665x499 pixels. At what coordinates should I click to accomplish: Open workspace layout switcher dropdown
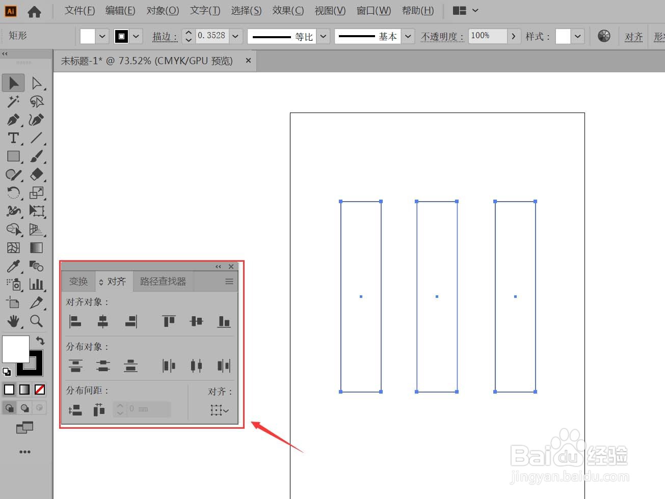466,11
